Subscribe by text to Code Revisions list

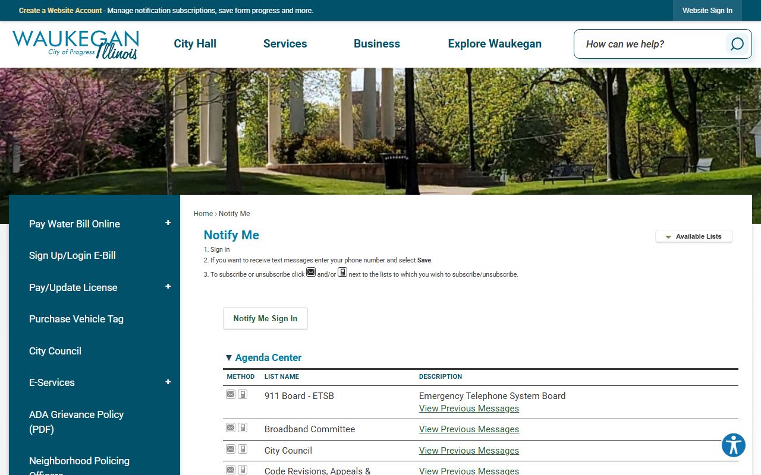point(243,470)
